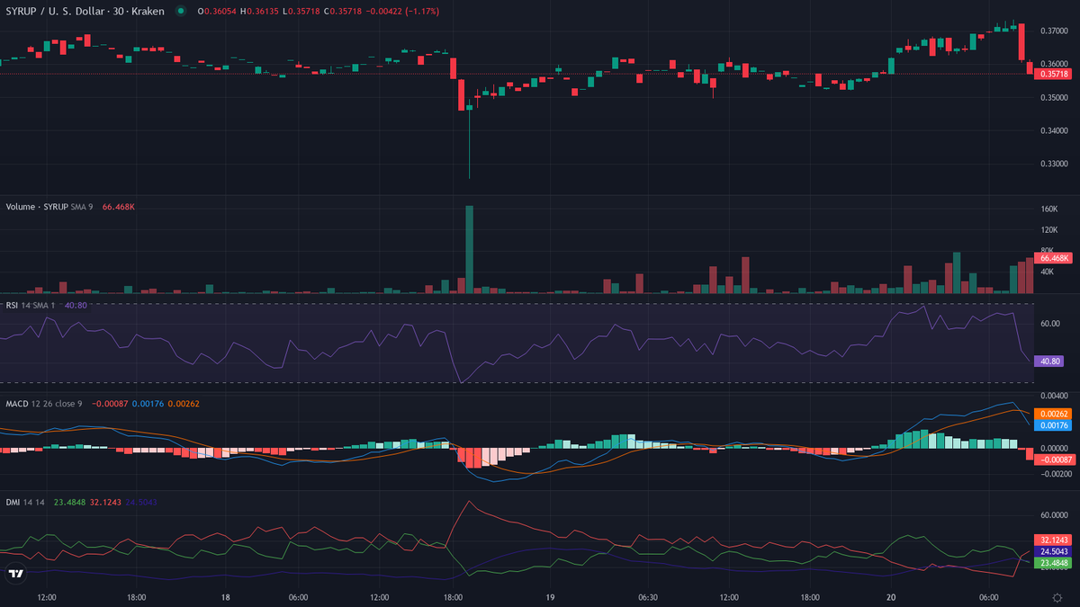
Task: Open chart settings gear icon
Action: [1056, 597]
